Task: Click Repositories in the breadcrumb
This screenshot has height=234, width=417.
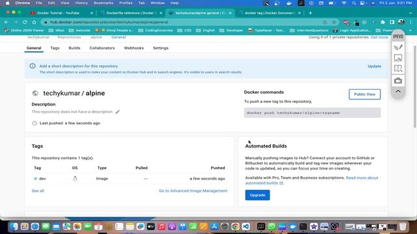Action: 69,37
